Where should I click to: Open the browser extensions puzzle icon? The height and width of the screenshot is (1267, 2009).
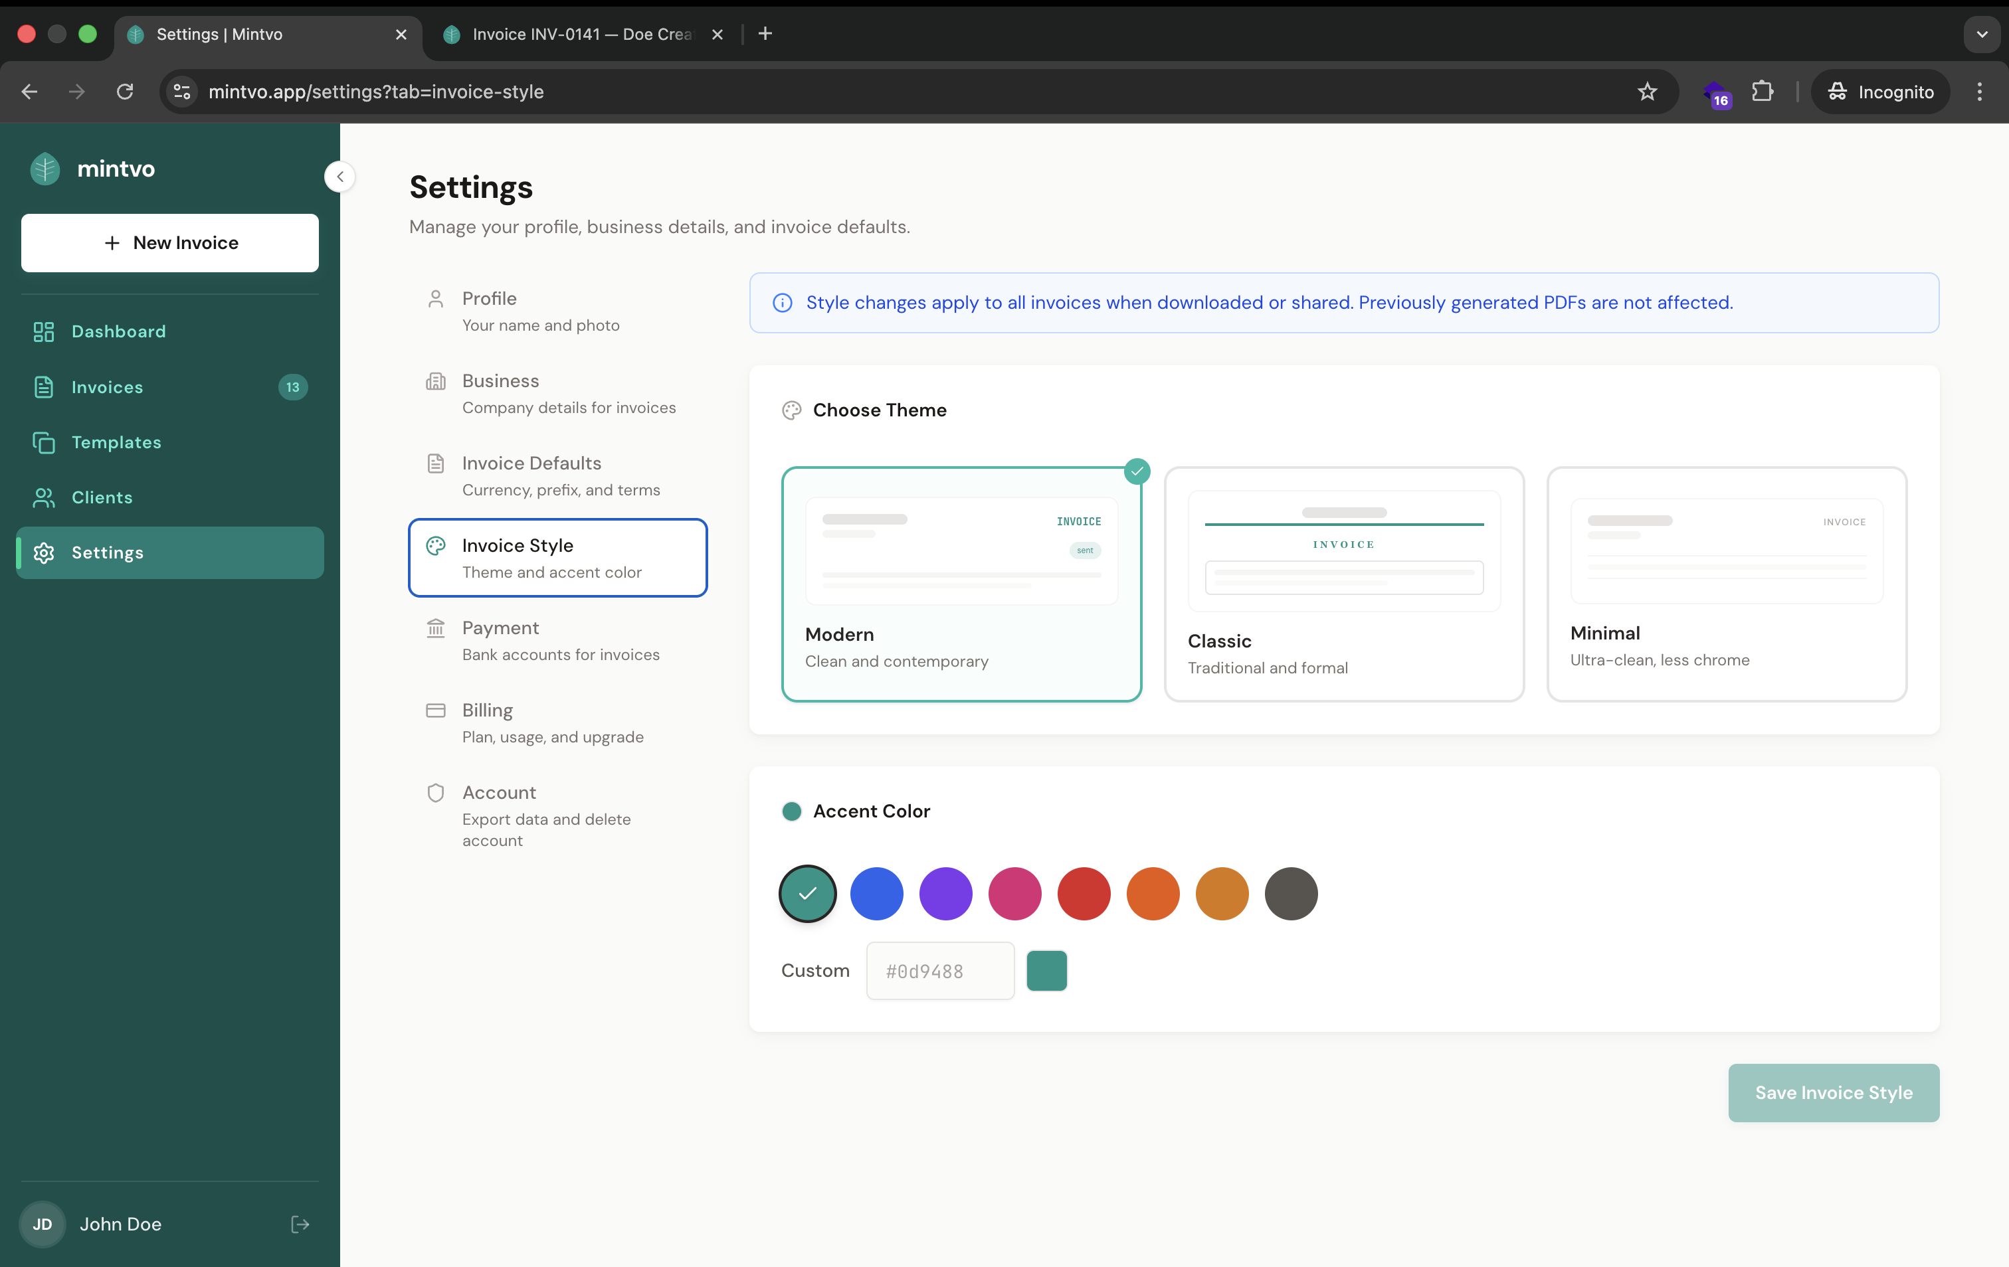point(1762,92)
